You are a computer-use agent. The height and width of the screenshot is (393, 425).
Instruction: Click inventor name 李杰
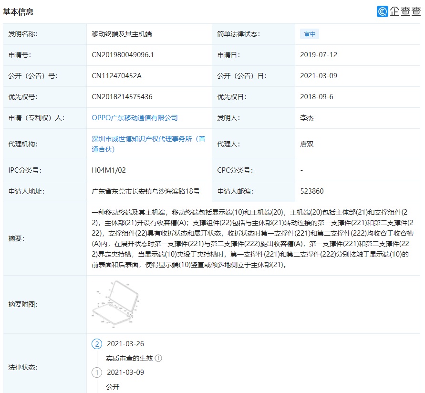pyautogui.click(x=307, y=117)
